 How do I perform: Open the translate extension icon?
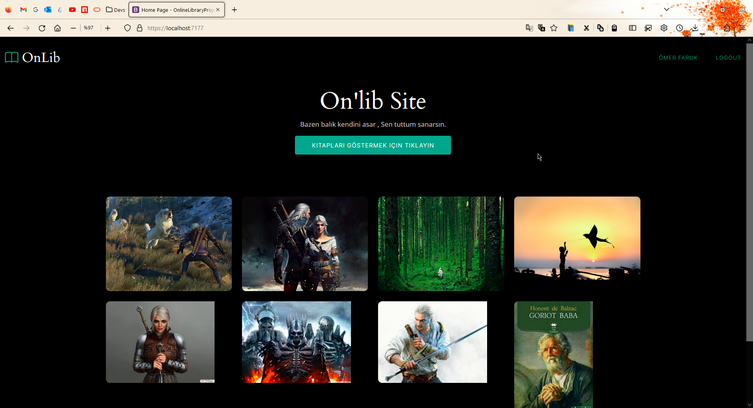542,28
